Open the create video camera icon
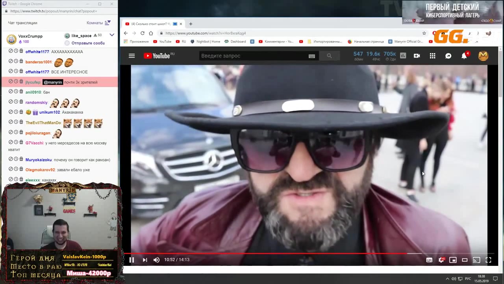504x284 pixels. point(417,56)
